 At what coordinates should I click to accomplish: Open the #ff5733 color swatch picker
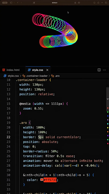point(42,179)
